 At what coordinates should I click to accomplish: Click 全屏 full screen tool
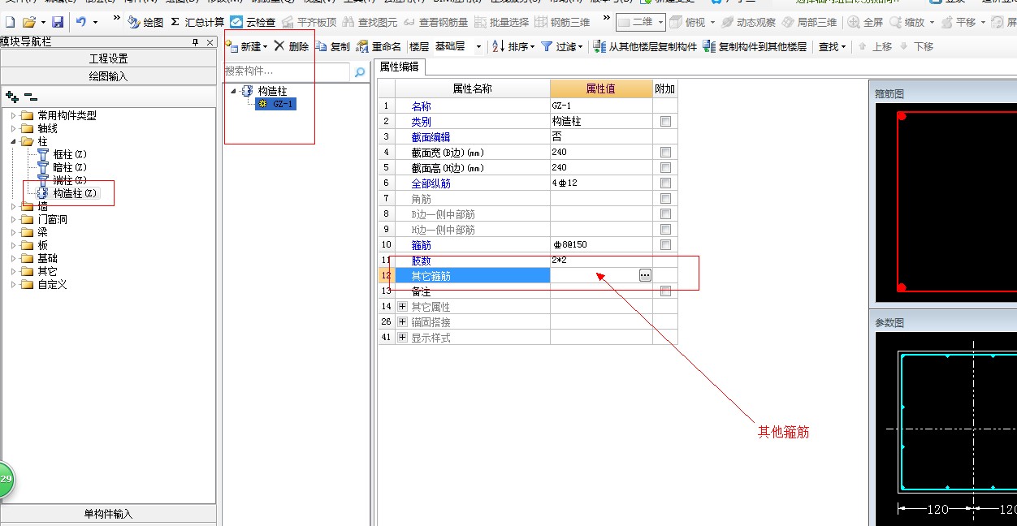[x=866, y=22]
